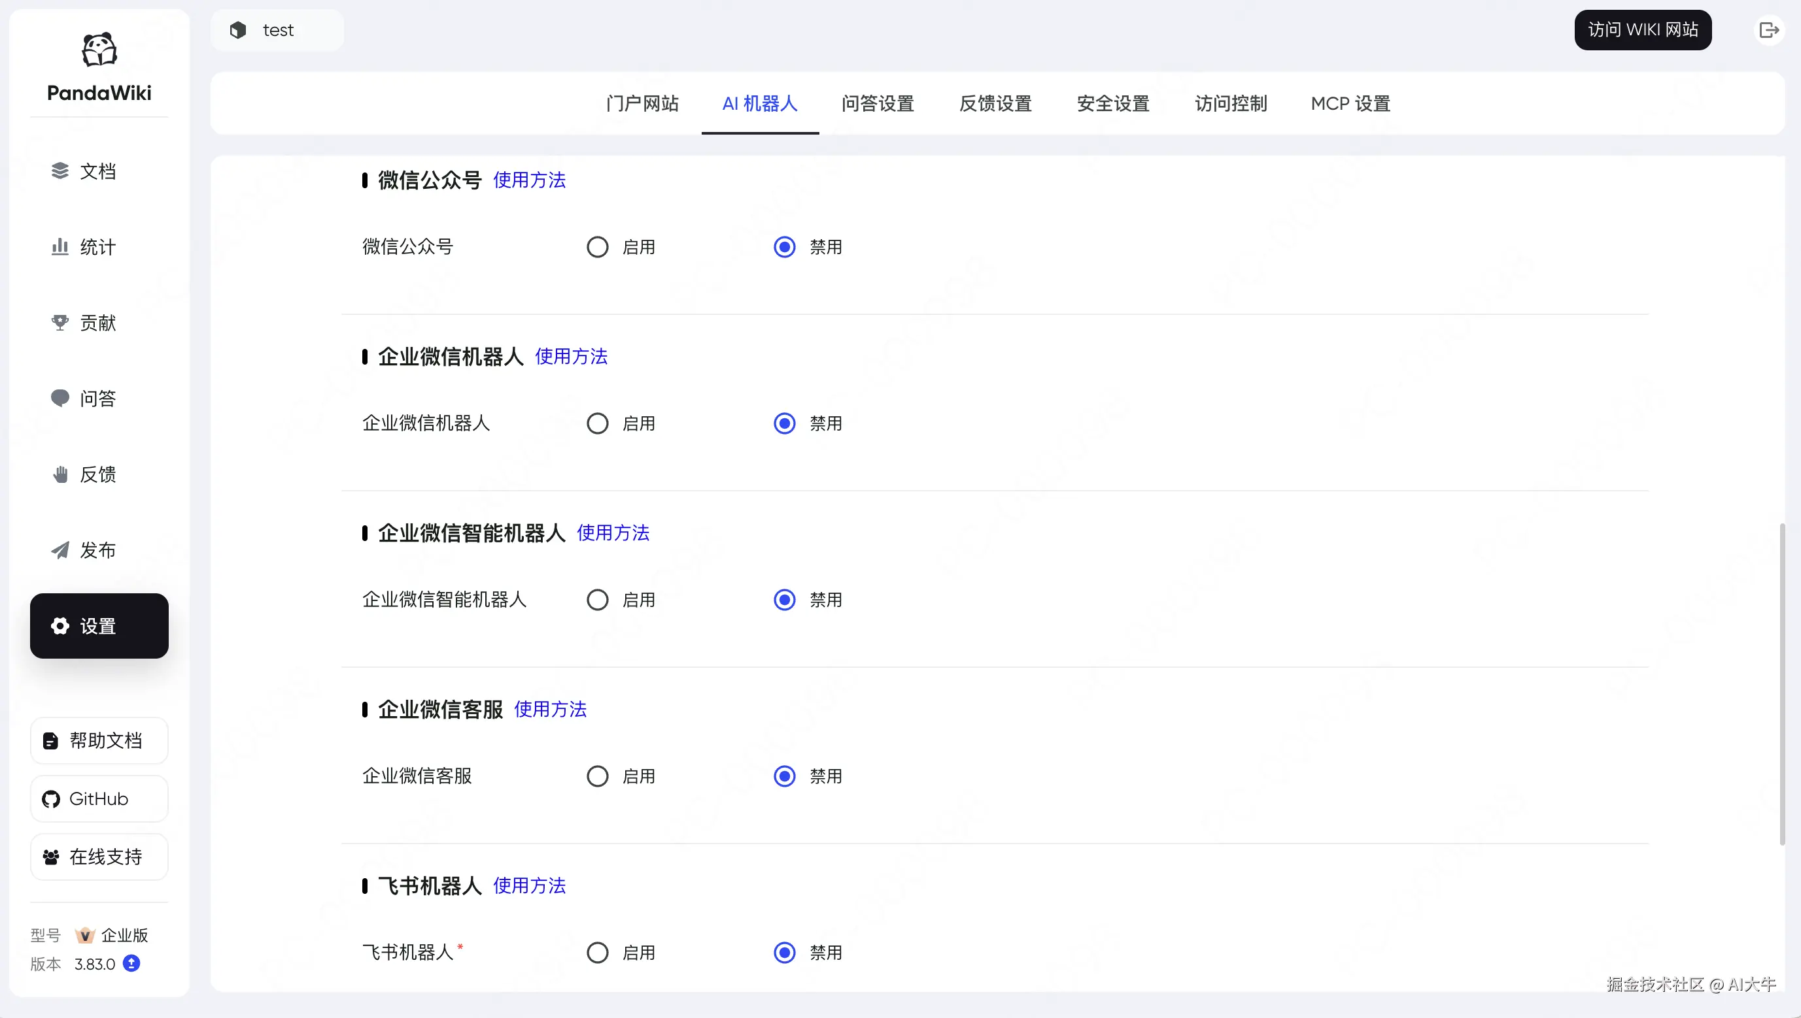The width and height of the screenshot is (1801, 1018).
Task: Click the 访问 WIKI 网站 button
Action: pyautogui.click(x=1642, y=30)
